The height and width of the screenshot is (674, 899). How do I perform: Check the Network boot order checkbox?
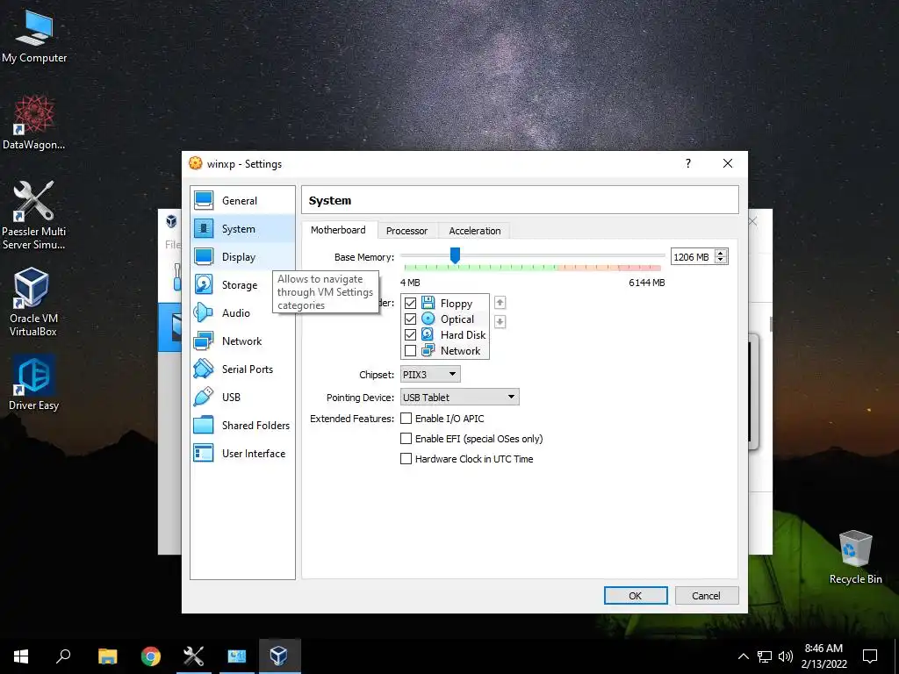point(411,351)
